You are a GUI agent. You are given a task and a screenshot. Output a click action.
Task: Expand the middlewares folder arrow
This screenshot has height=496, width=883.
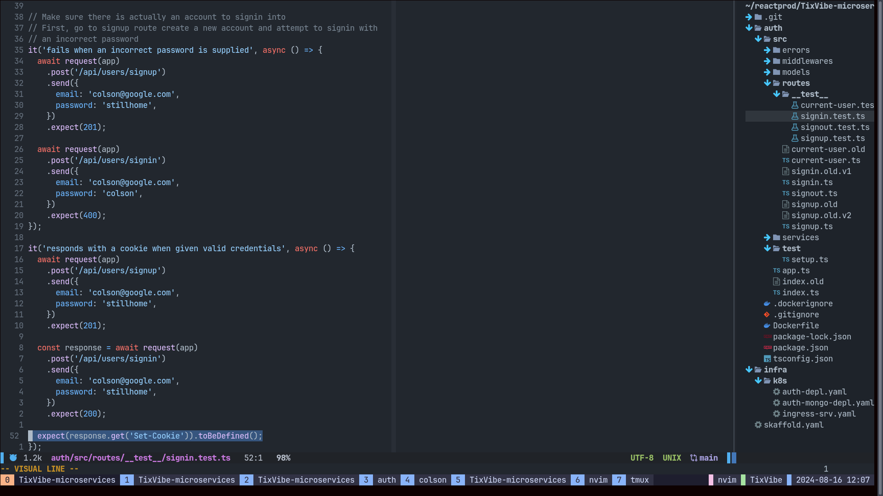click(767, 61)
